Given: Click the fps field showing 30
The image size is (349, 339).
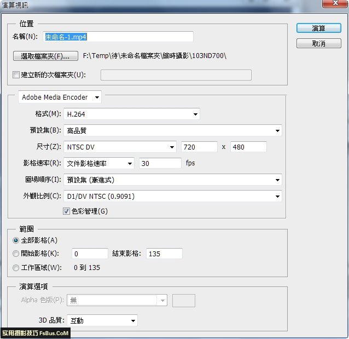Looking at the screenshot, I should coord(160,163).
